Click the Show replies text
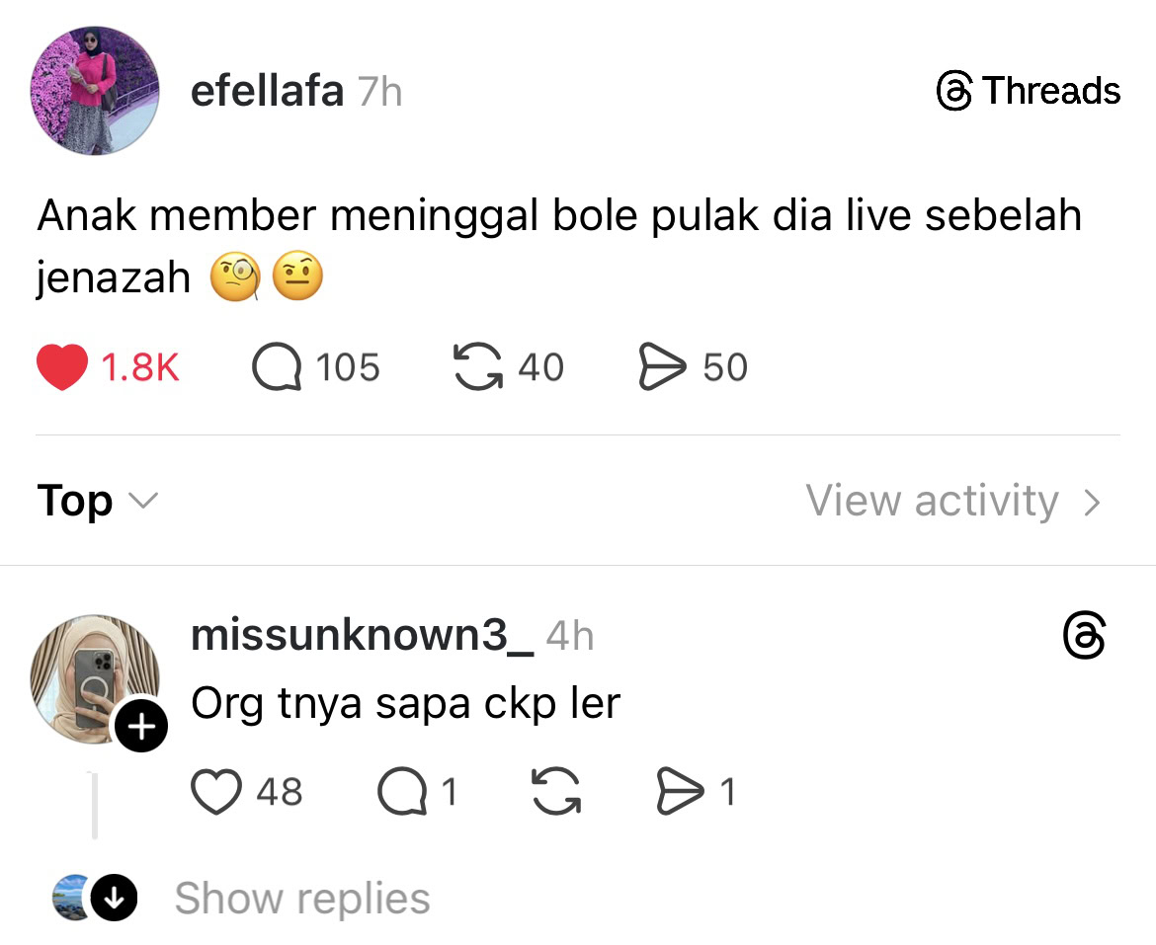Image resolution: width=1156 pixels, height=945 pixels. (x=302, y=899)
